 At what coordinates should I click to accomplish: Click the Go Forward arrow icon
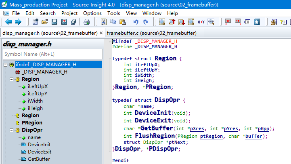point(18,22)
